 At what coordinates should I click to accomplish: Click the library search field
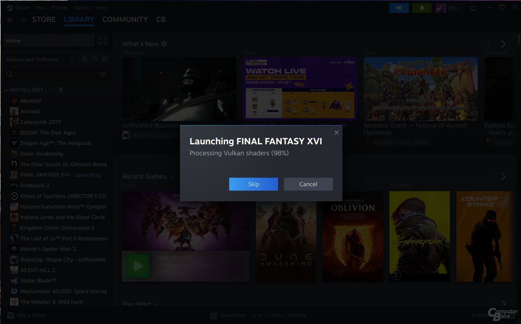coord(51,74)
